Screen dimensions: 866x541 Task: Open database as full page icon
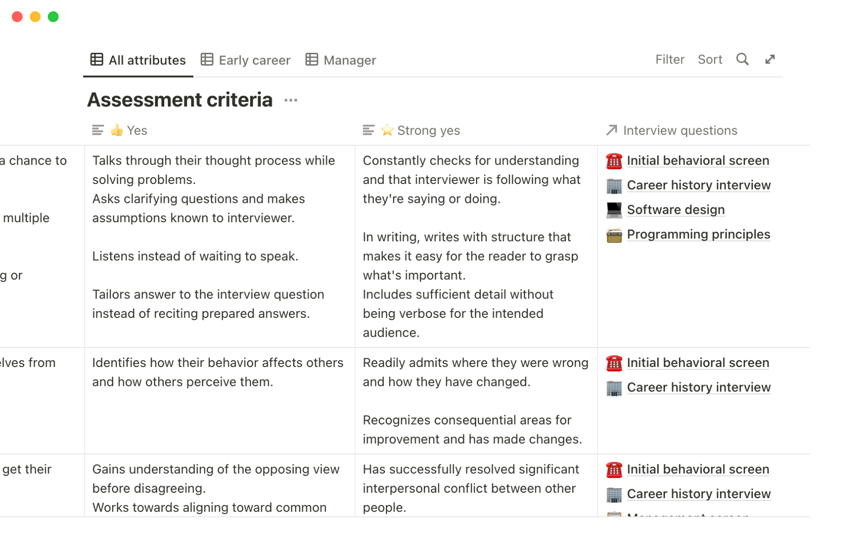tap(770, 60)
